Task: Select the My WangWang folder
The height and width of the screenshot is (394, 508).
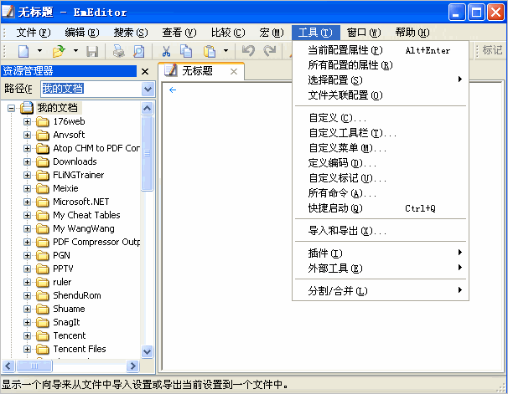Action: 84,228
